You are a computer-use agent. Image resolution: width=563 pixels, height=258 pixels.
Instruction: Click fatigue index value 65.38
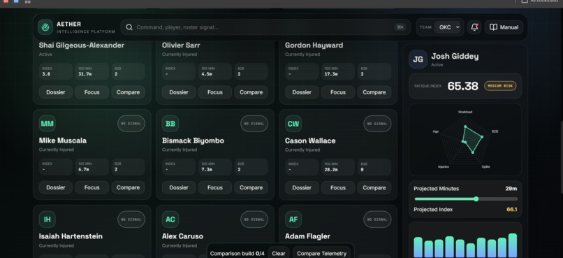click(x=463, y=86)
